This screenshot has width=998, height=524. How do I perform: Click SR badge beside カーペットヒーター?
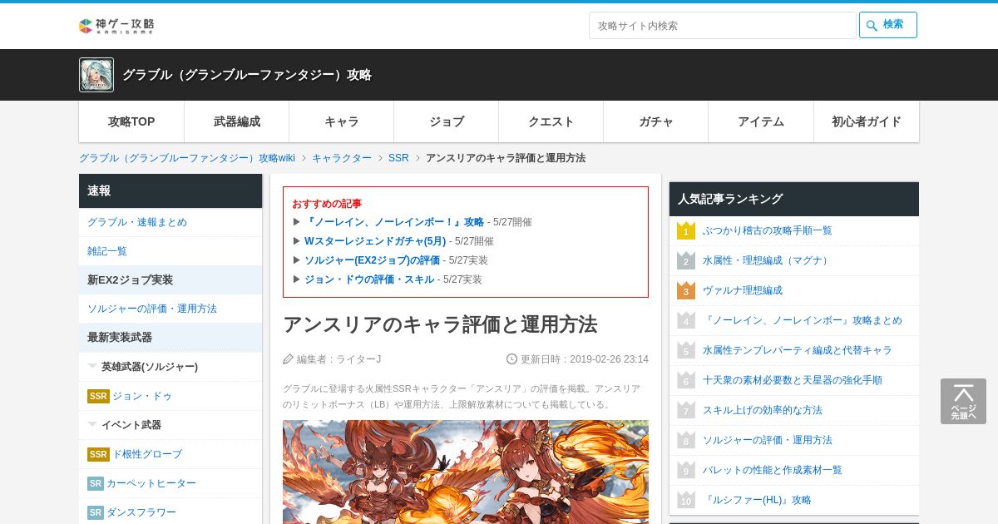96,483
